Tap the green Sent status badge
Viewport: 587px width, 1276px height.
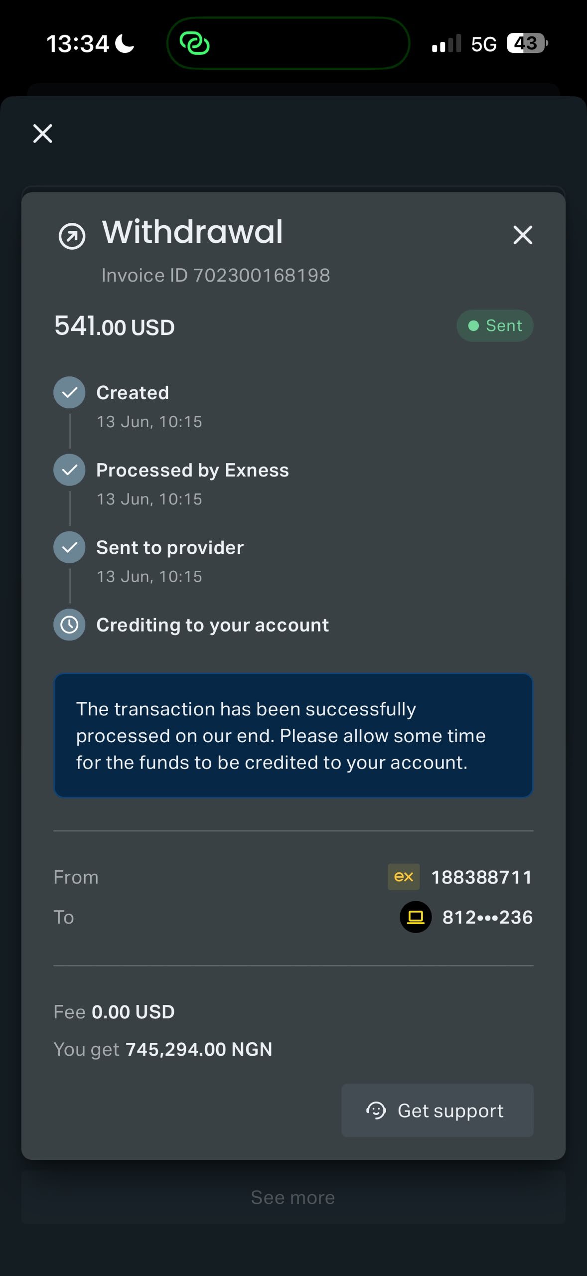[495, 325]
